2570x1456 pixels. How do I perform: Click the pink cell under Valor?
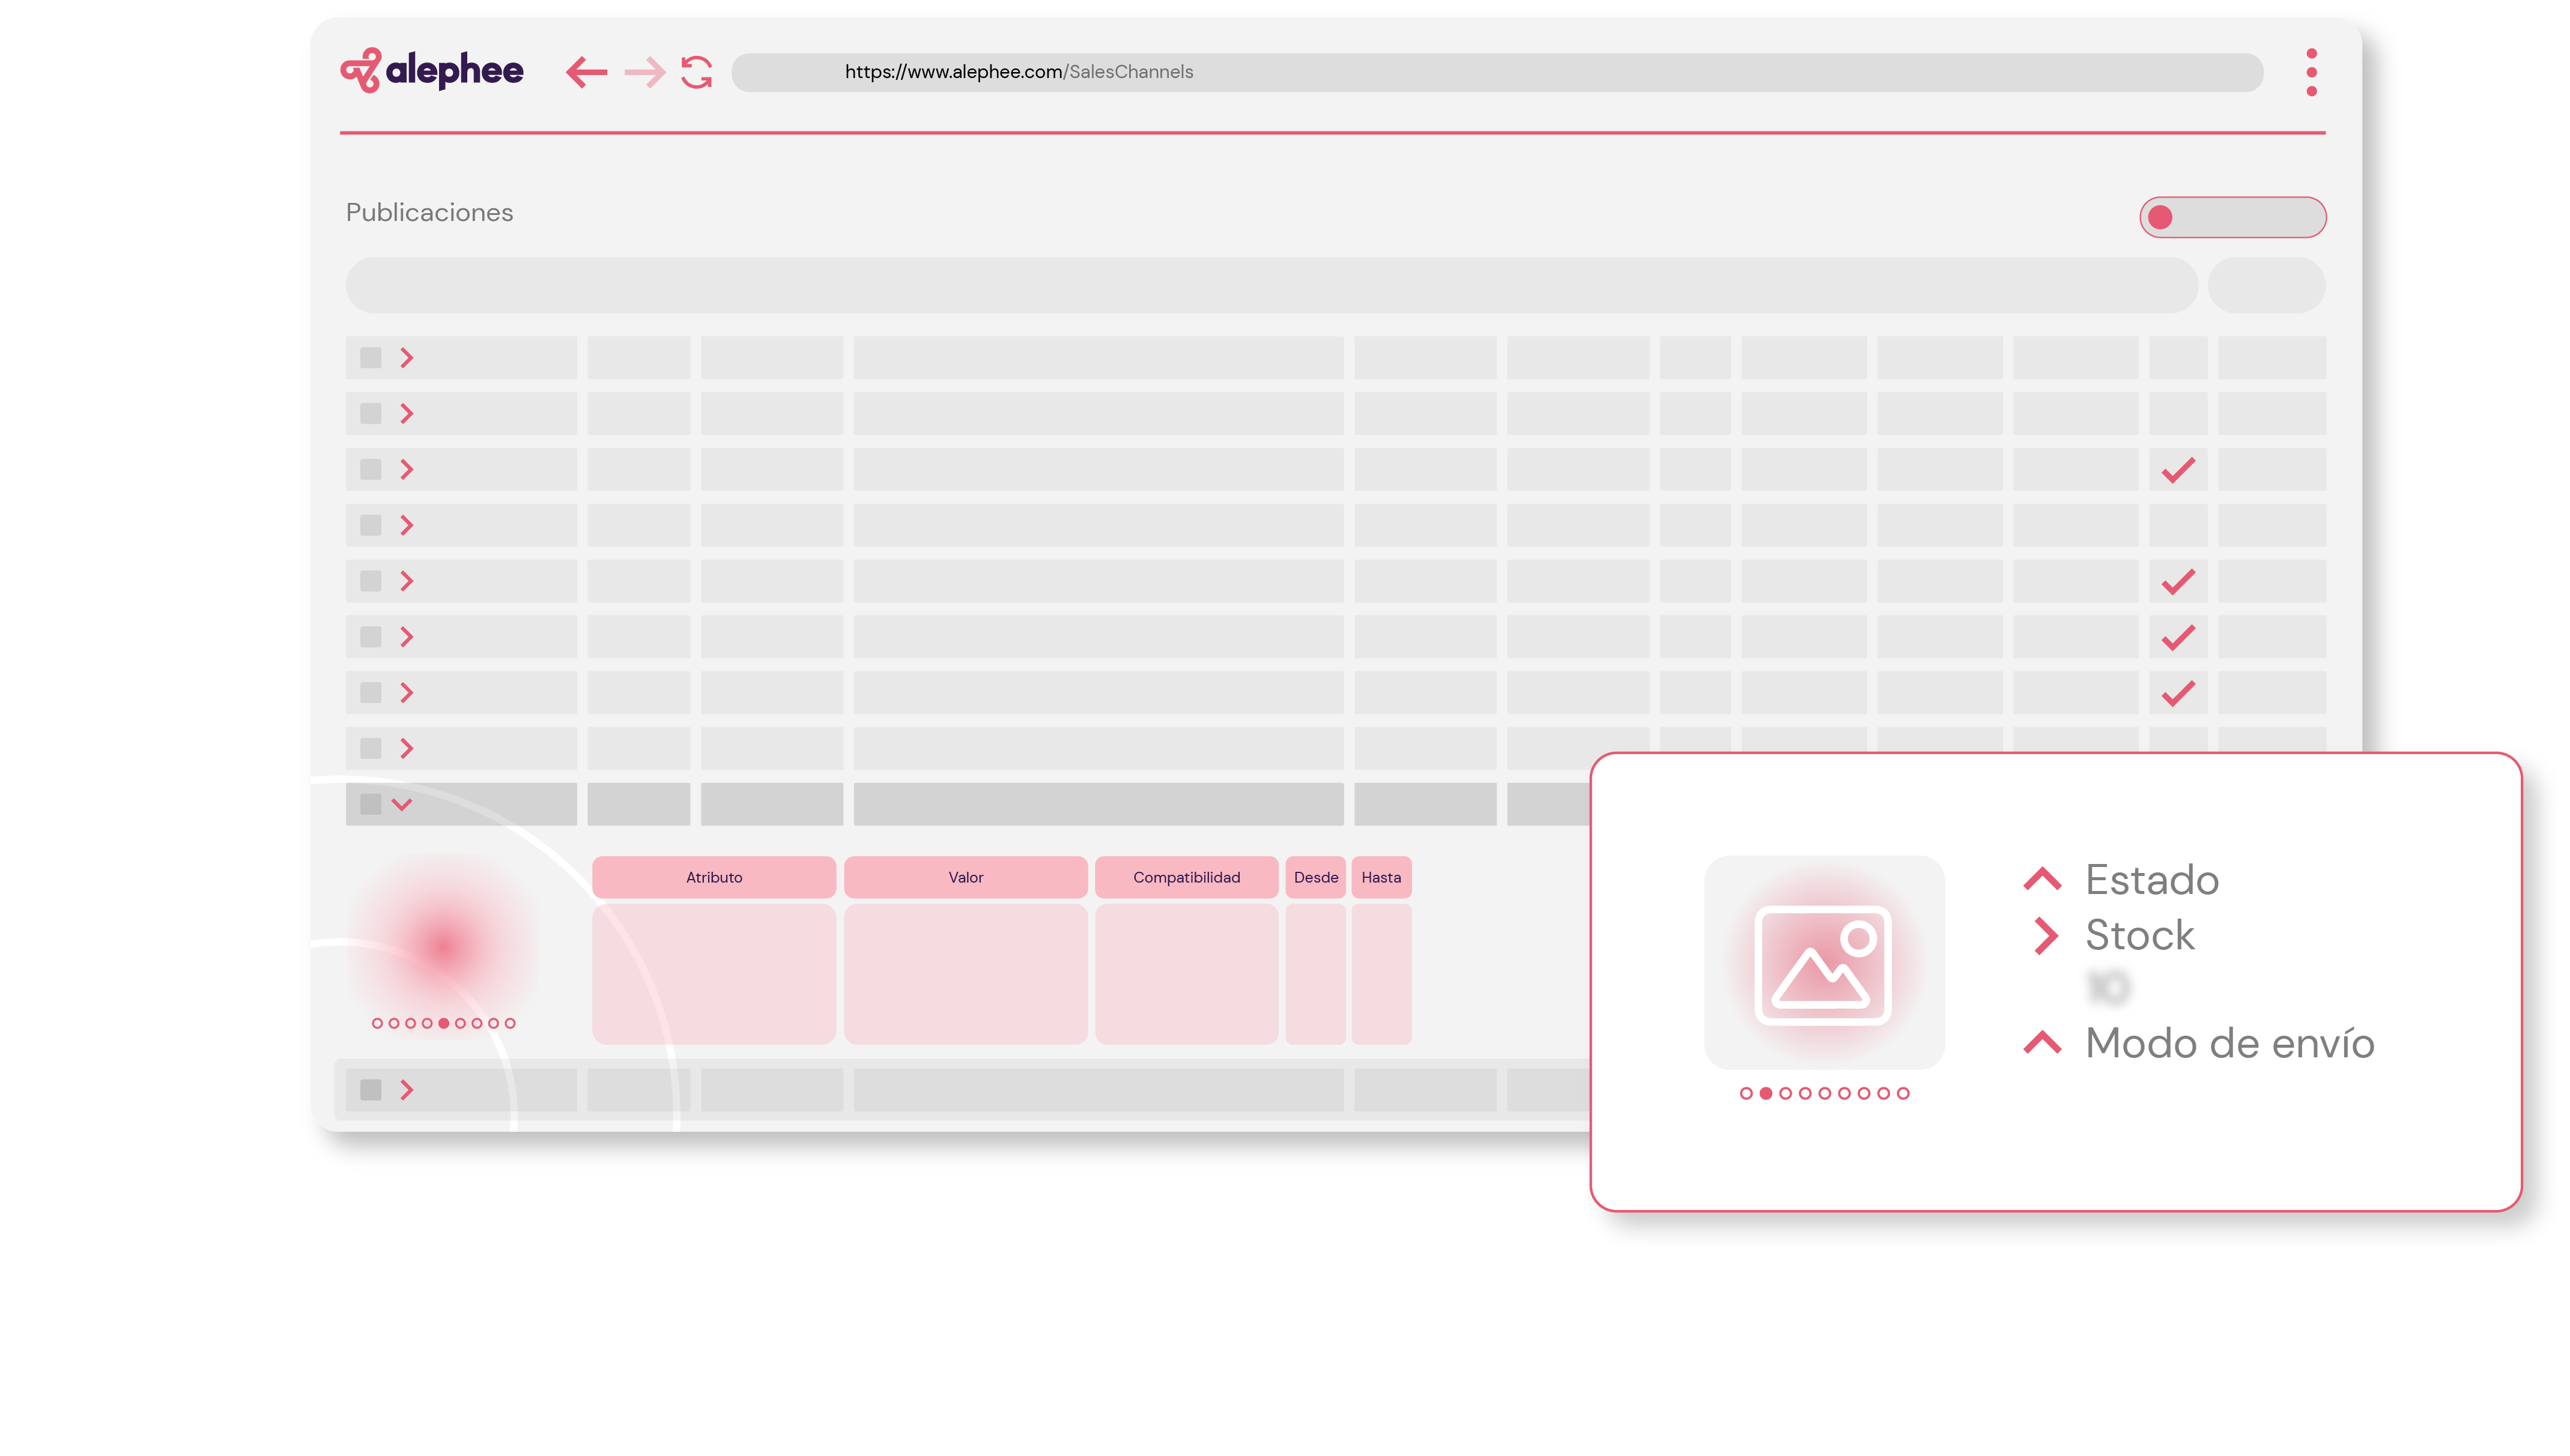(966, 974)
